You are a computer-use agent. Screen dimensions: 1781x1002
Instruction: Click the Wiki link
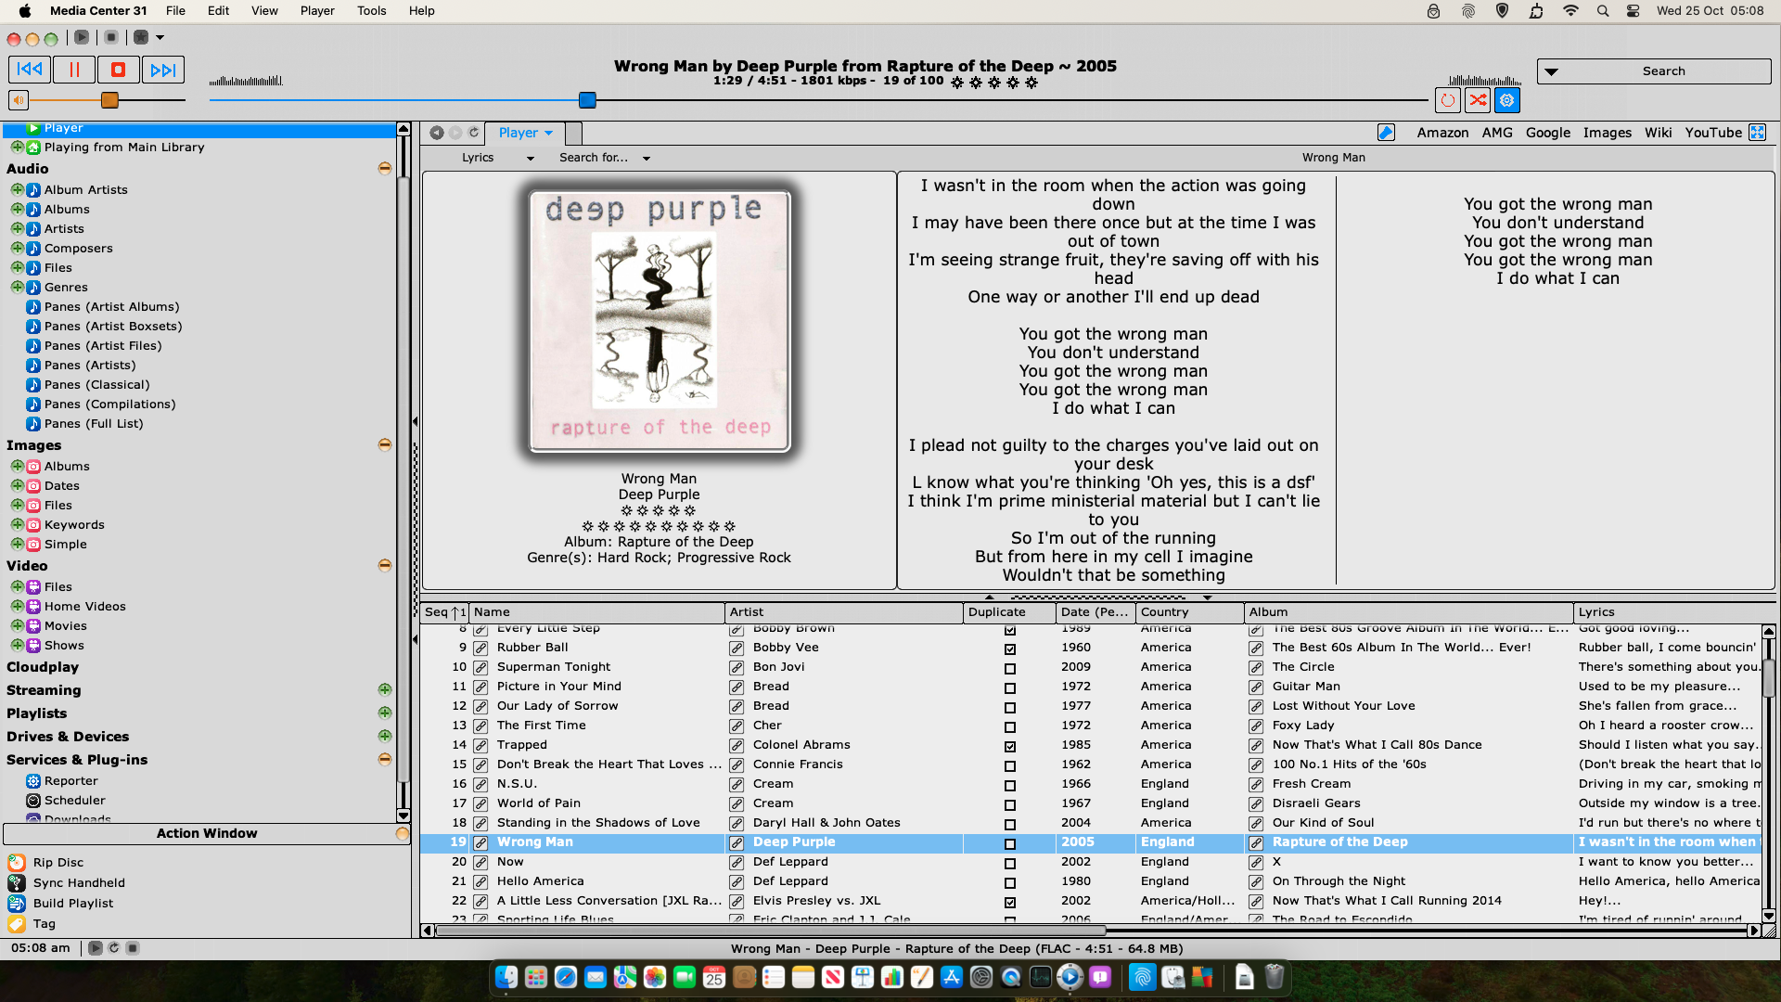(x=1658, y=133)
